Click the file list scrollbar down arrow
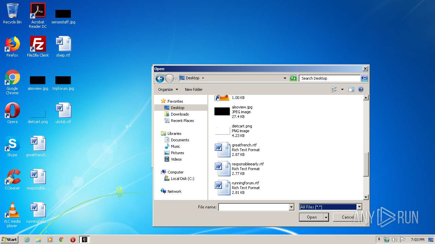 (x=366, y=197)
